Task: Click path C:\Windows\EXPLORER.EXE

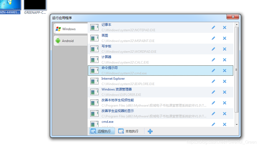Action: click(121, 95)
